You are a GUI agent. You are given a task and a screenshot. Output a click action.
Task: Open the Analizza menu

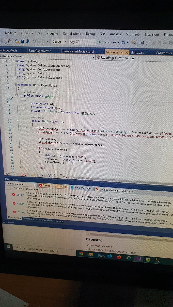115,34
